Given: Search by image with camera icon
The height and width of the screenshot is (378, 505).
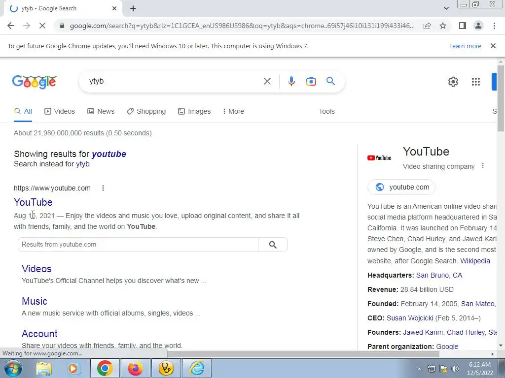Looking at the screenshot, I should pos(311,81).
